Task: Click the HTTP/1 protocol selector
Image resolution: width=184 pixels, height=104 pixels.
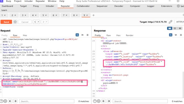Action: click(180, 22)
